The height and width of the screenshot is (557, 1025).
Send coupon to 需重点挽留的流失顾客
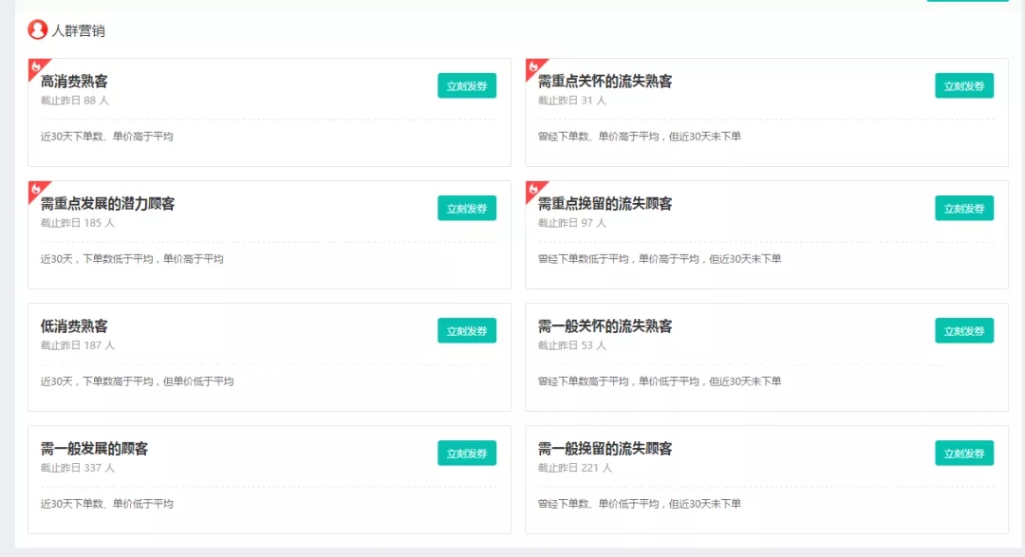click(x=963, y=209)
